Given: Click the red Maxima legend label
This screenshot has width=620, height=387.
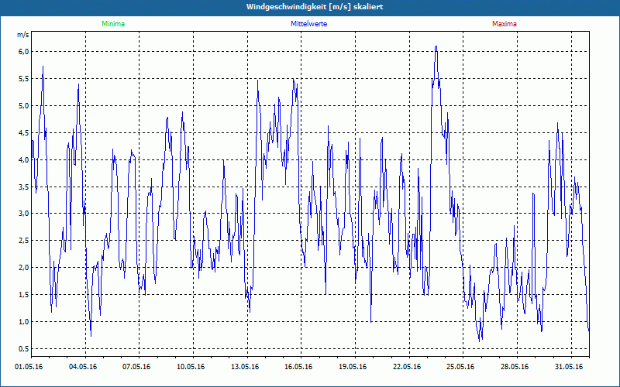Looking at the screenshot, I should [505, 24].
